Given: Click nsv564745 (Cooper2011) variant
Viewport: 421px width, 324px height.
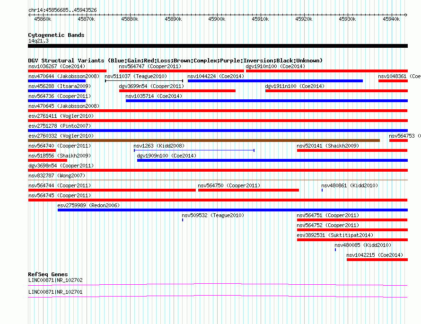Looking at the screenshot, I should click(x=218, y=200).
